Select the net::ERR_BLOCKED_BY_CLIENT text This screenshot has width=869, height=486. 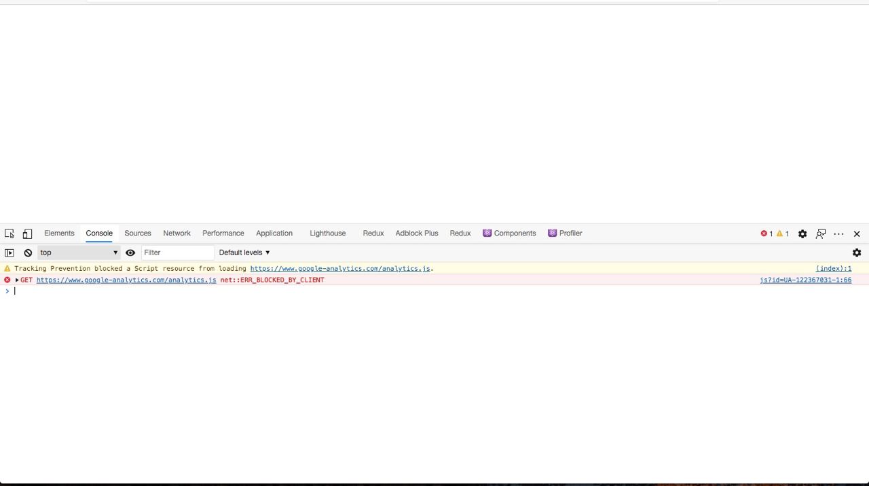pyautogui.click(x=272, y=280)
